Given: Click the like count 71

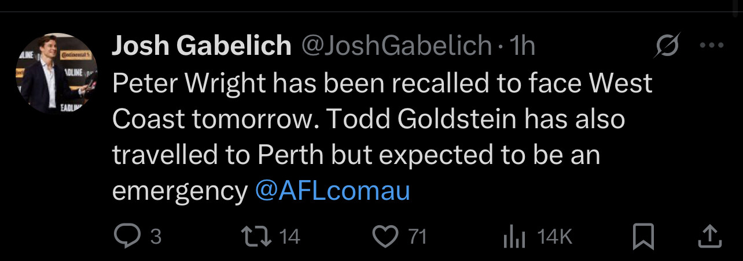Looking at the screenshot, I should point(417,236).
